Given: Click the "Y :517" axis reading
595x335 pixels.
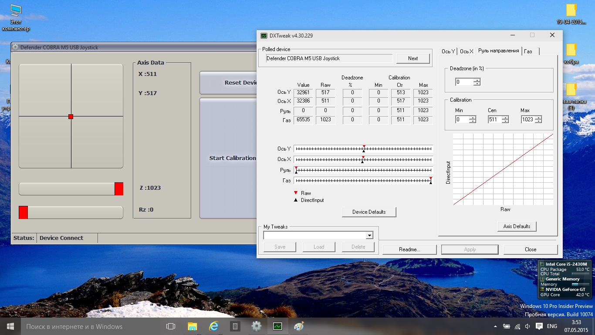Looking at the screenshot, I should coord(148,93).
